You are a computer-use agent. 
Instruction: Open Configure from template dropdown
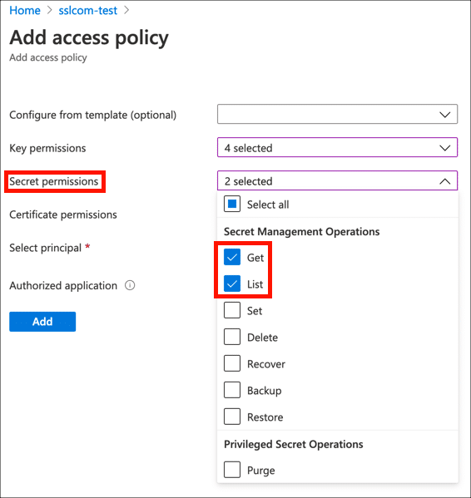click(x=337, y=114)
